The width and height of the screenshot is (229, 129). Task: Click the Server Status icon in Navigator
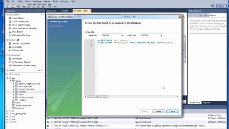[x=10, y=18]
